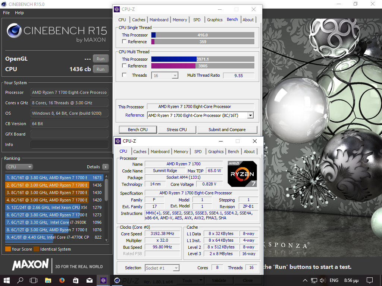The width and height of the screenshot is (382, 286).
Task: Open the Help menu in Cinebench
Action: [x=19, y=13]
